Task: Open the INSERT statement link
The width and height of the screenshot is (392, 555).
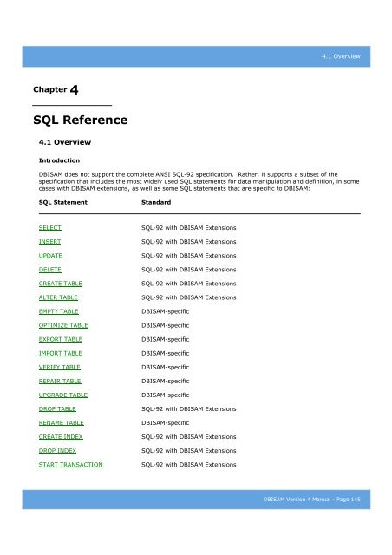Action: tap(49, 241)
